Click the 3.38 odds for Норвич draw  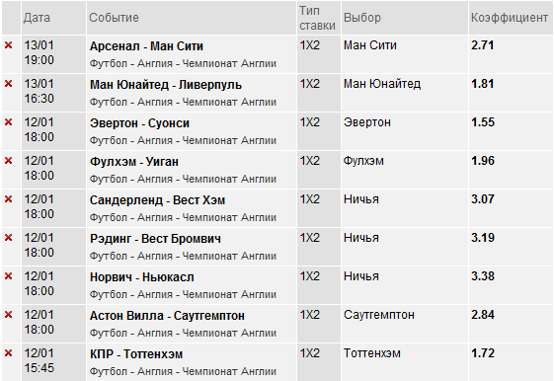tap(483, 276)
